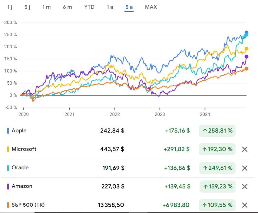Image resolution: width=258 pixels, height=213 pixels.
Task: Switch chart to 6 m range
Action: pyautogui.click(x=68, y=7)
